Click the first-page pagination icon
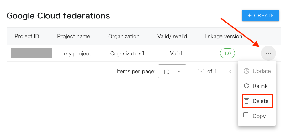The width and height of the screenshot is (286, 133). point(230,71)
